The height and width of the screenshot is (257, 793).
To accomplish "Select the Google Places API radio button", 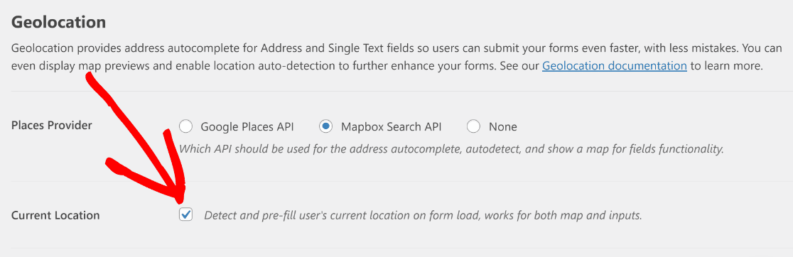I will pos(186,126).
